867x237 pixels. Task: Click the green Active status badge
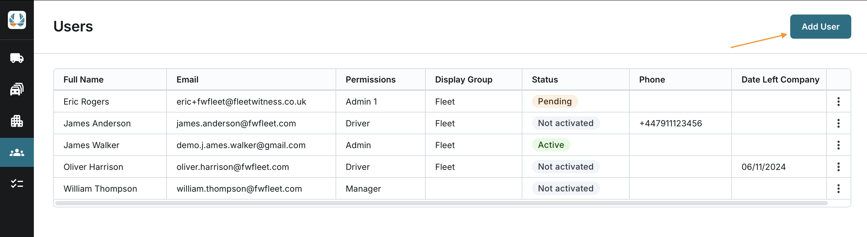click(550, 145)
